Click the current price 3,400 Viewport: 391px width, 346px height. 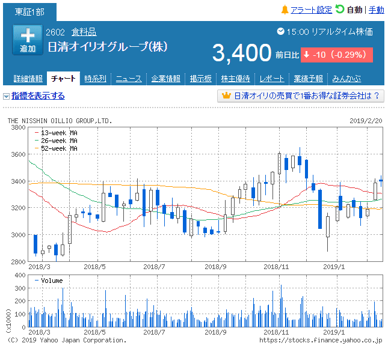(242, 53)
